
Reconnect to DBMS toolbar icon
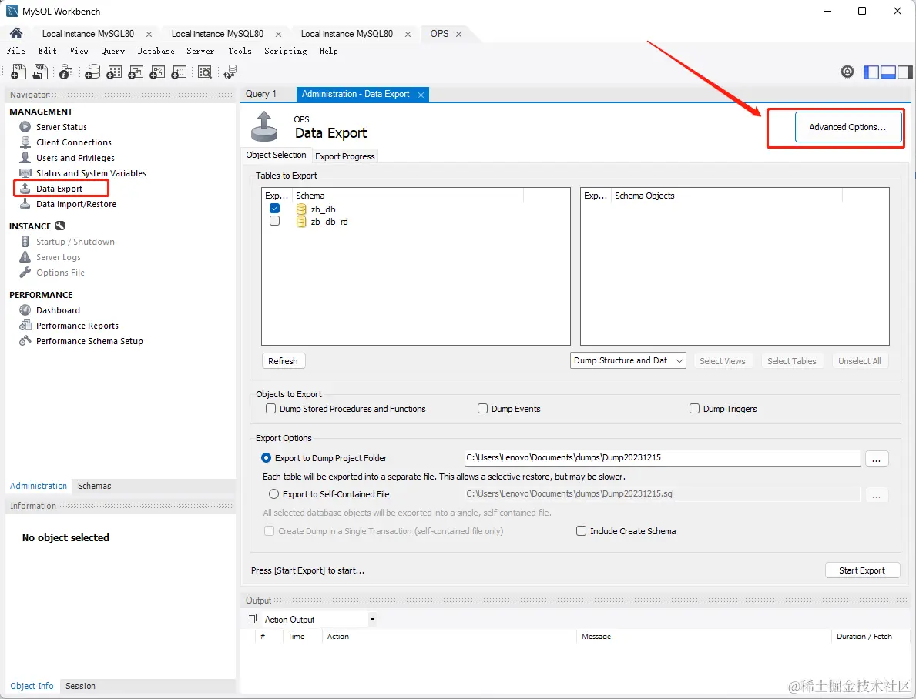(x=231, y=72)
